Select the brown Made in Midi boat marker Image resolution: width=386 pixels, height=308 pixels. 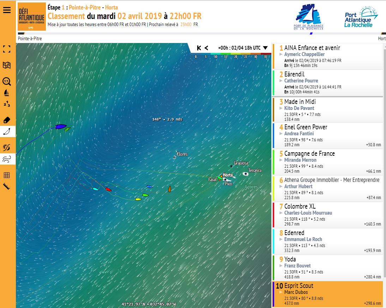[170, 189]
